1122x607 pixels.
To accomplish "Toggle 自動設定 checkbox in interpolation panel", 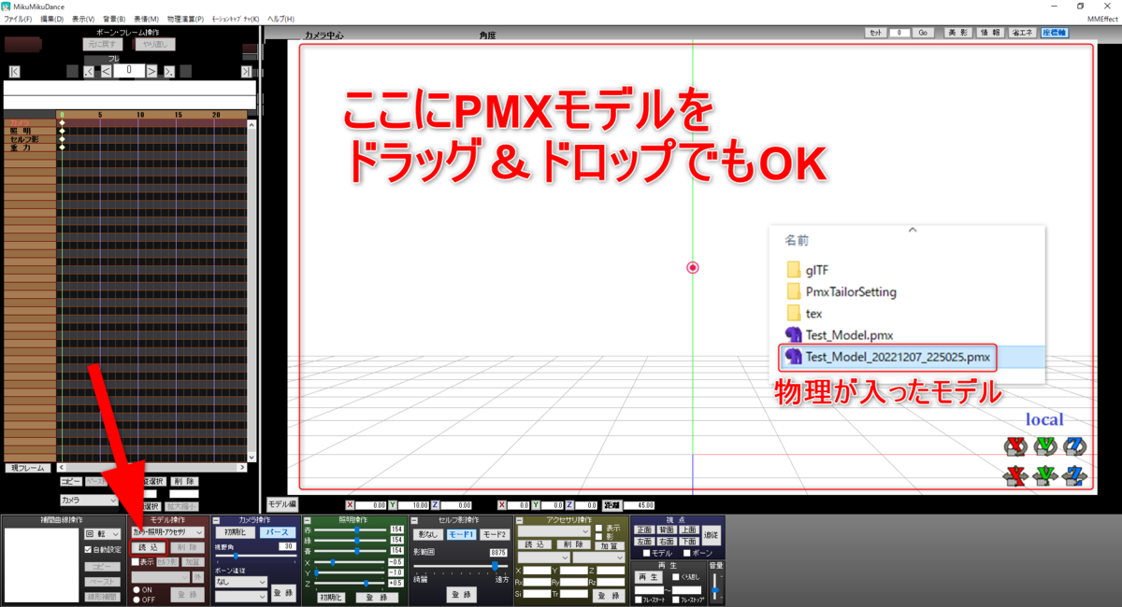I will click(x=89, y=550).
